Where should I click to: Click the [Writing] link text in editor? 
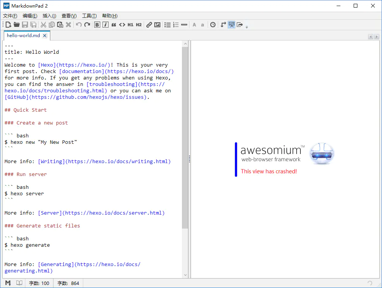coord(51,162)
